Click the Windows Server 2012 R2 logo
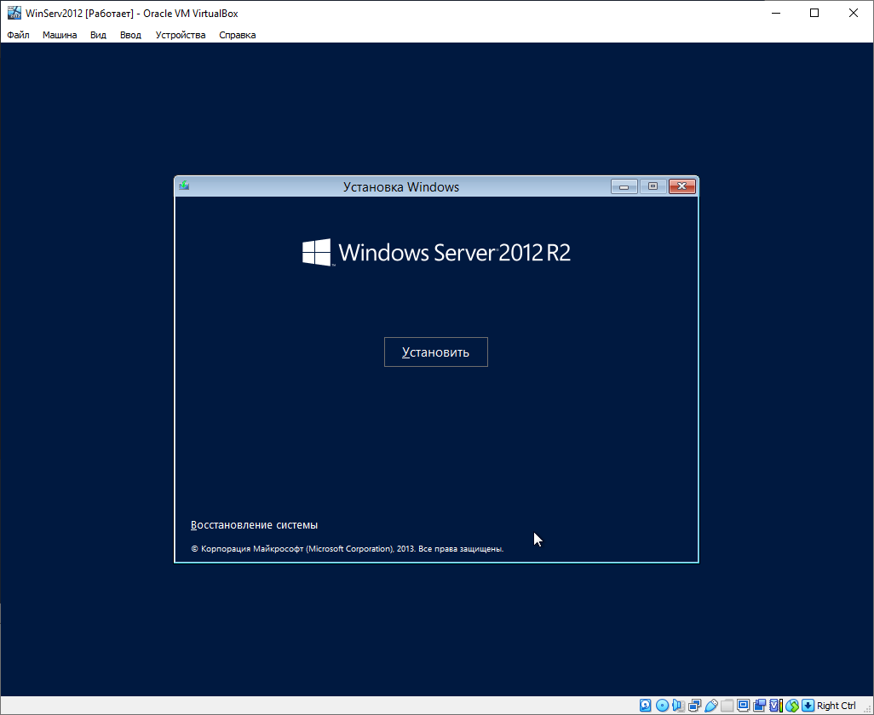Viewport: 874px width, 715px height. pyautogui.click(x=436, y=252)
